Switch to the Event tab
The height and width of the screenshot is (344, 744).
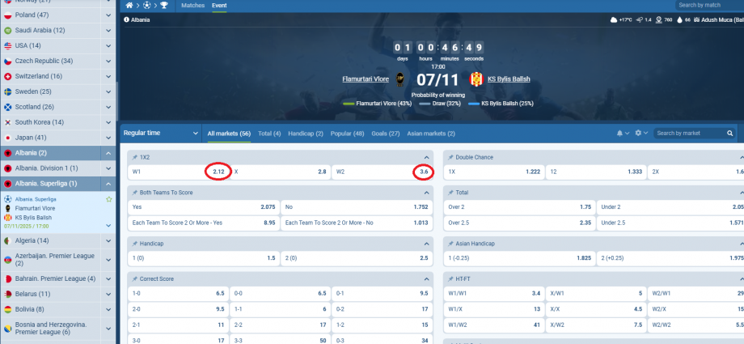pyautogui.click(x=219, y=6)
